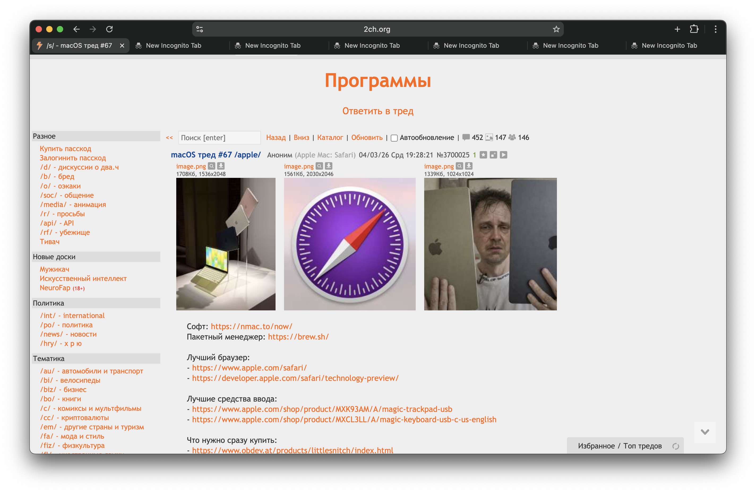The height and width of the screenshot is (493, 756).
Task: Switch to the macOS тред #67 tab
Action: click(x=81, y=46)
